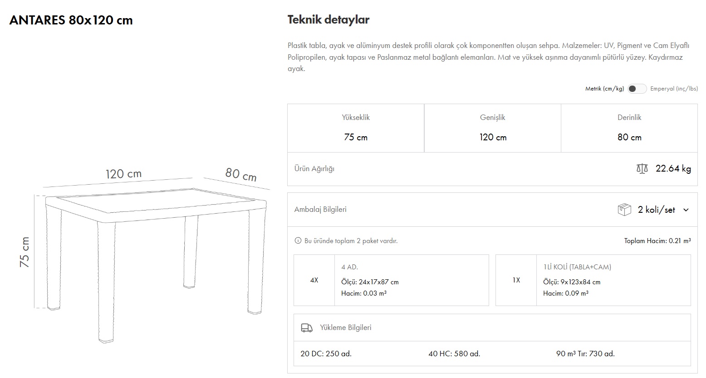Click the 1X quantity box
Image resolution: width=706 pixels, height=378 pixels.
(516, 280)
